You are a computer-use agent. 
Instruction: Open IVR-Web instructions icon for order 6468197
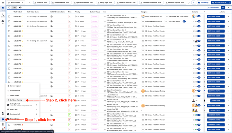52,17
